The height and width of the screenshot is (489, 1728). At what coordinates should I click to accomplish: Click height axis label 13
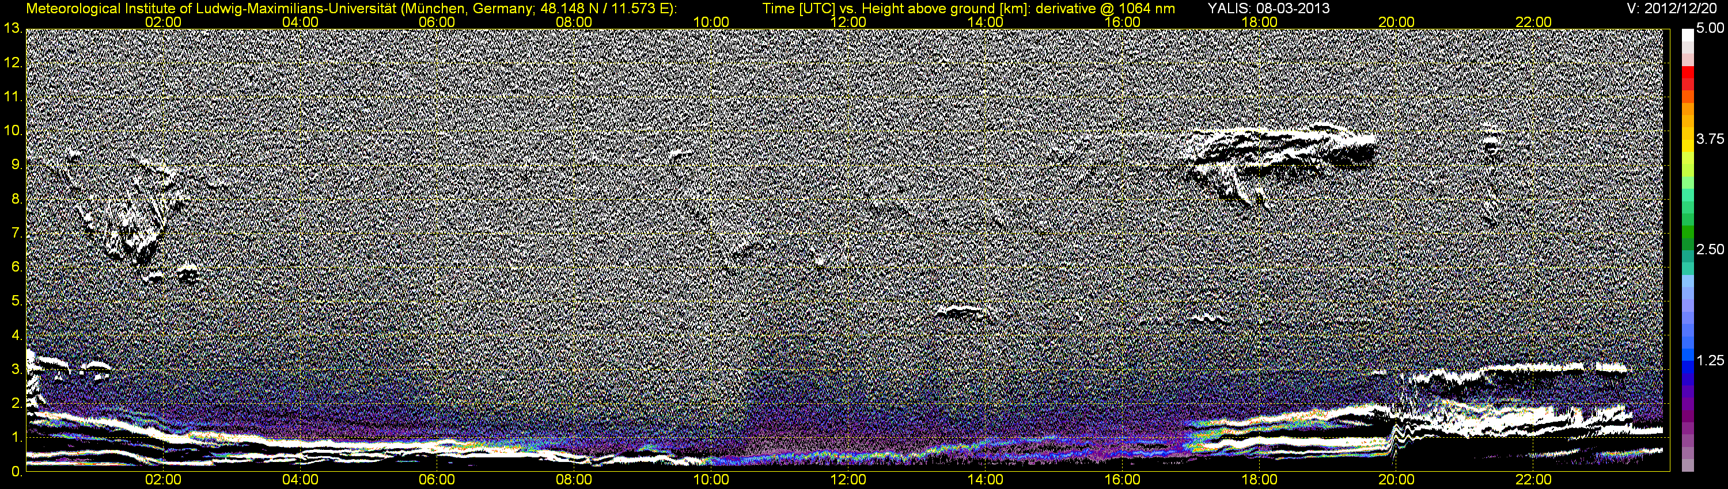tap(12, 29)
